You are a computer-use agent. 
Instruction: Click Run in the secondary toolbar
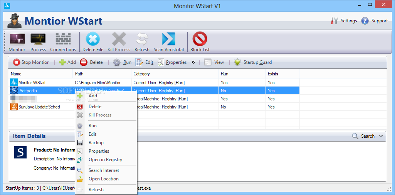pos(122,62)
